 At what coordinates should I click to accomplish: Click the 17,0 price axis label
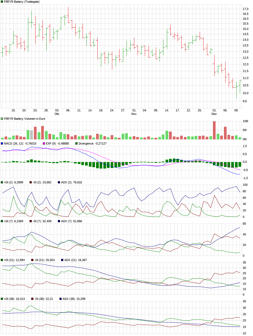pyautogui.click(x=245, y=9)
